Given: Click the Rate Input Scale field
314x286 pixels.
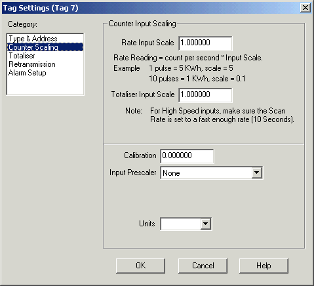Looking at the screenshot, I should point(205,43).
